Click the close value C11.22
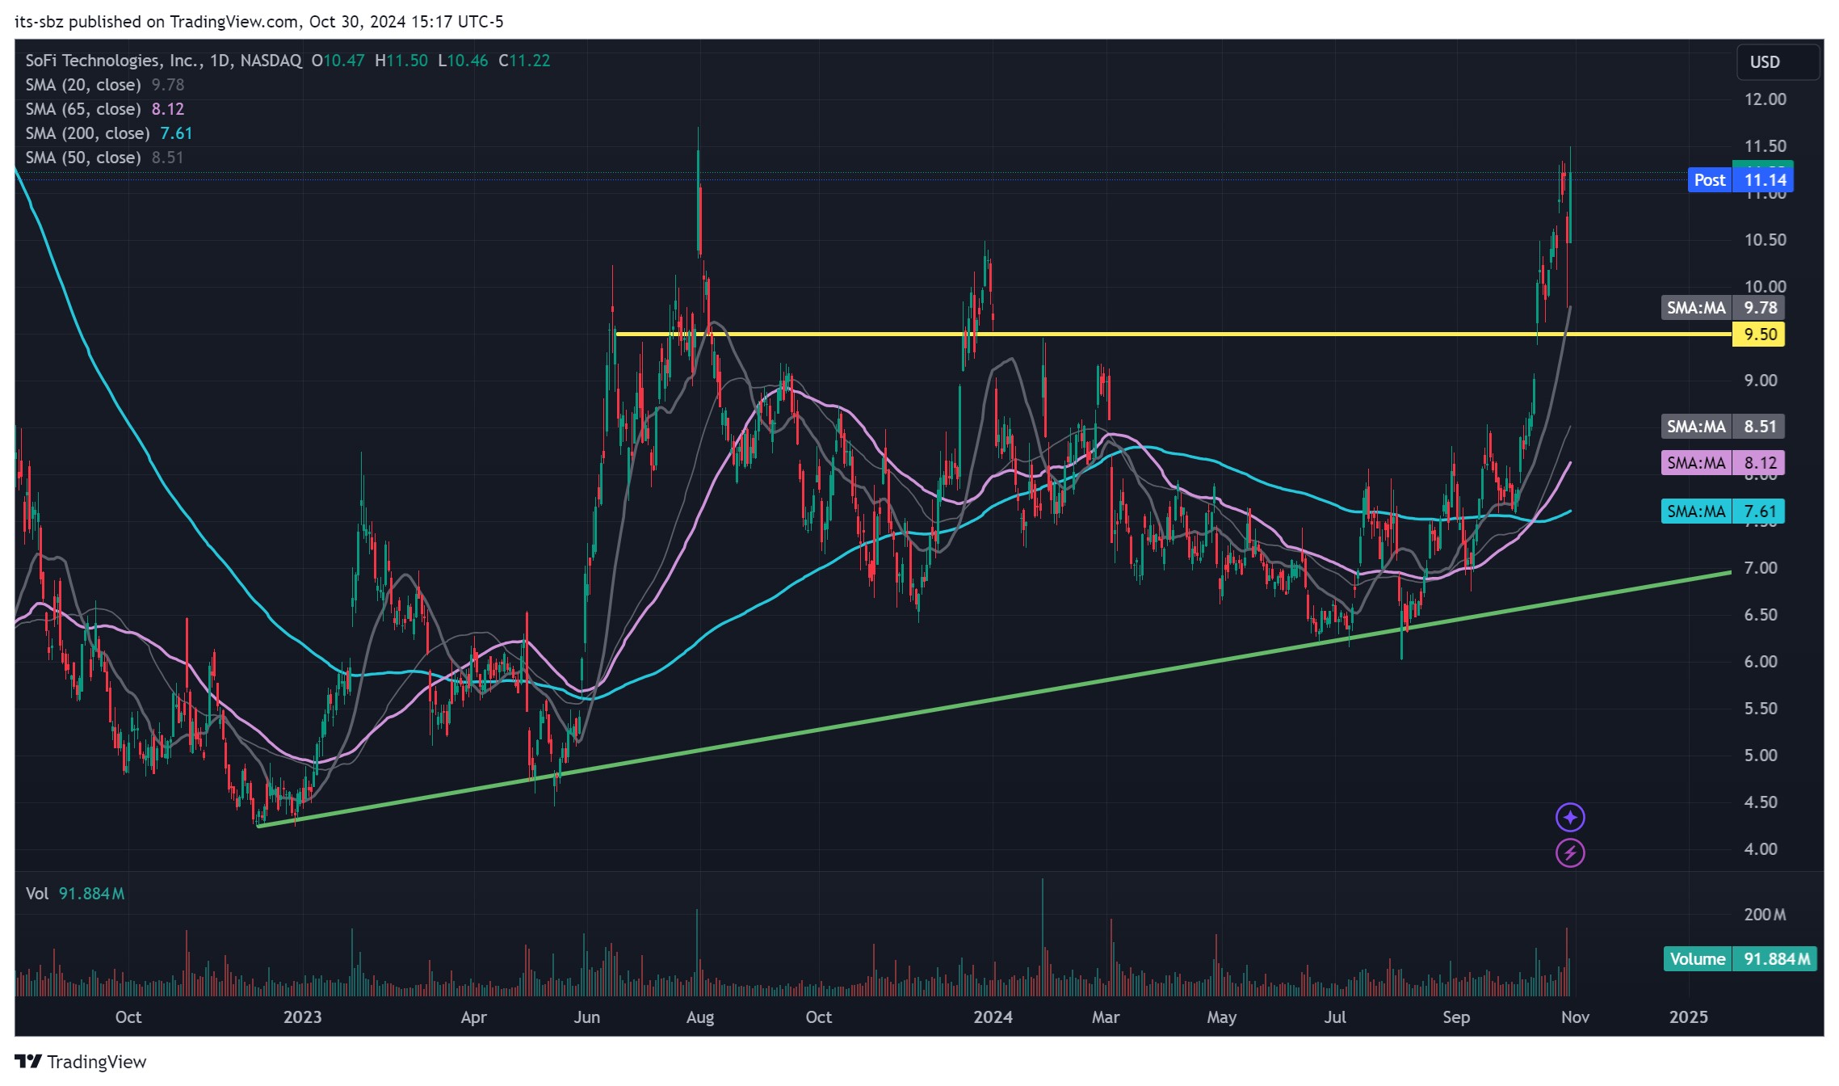 point(524,61)
